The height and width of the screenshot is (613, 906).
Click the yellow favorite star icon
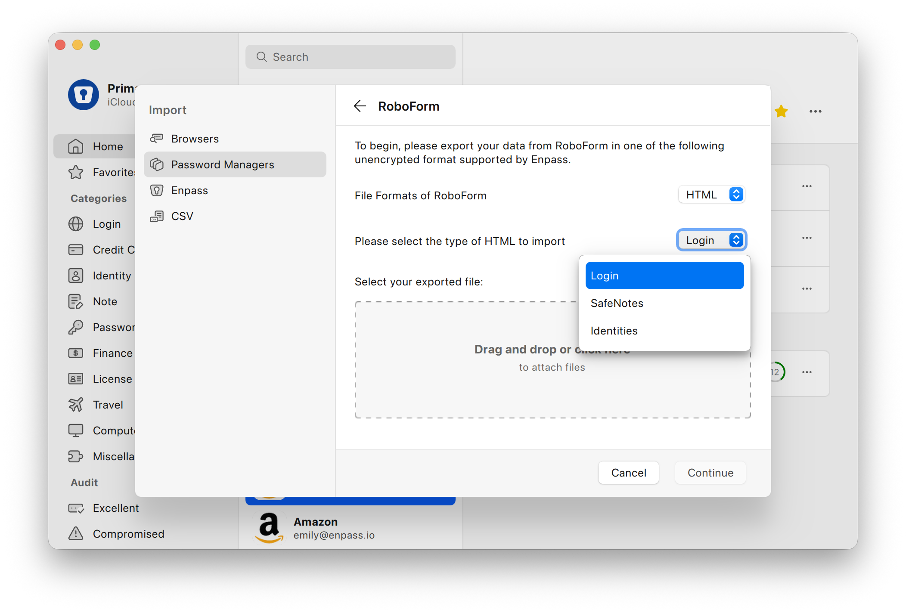(781, 111)
